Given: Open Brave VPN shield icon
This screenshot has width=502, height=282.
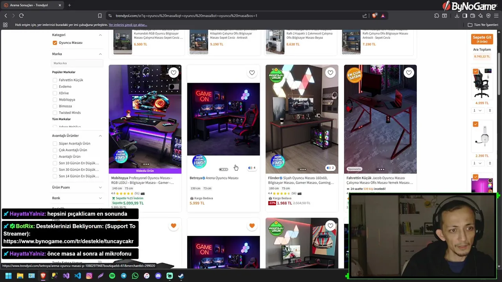Looking at the screenshot, I should click(x=488, y=16).
